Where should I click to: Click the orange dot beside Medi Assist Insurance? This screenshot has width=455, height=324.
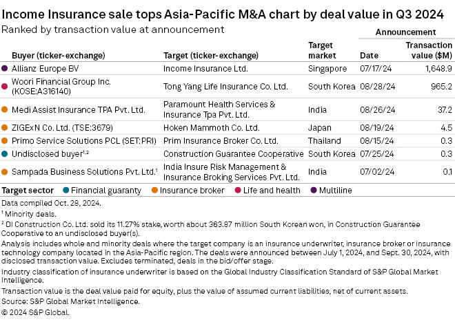point(5,109)
